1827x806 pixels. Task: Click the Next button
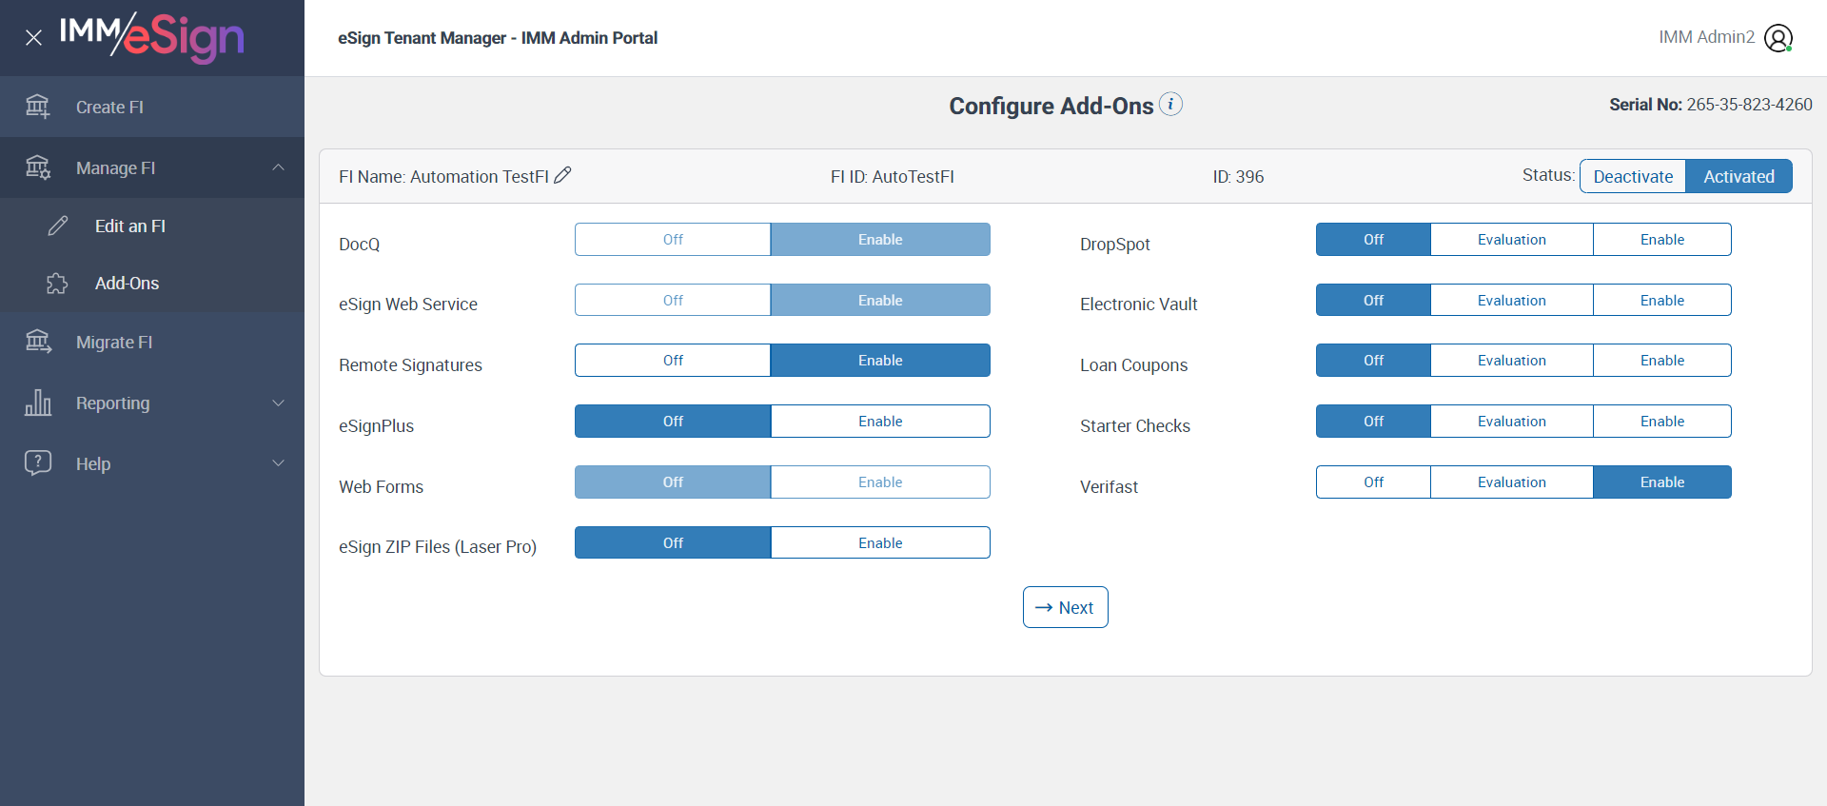point(1065,607)
